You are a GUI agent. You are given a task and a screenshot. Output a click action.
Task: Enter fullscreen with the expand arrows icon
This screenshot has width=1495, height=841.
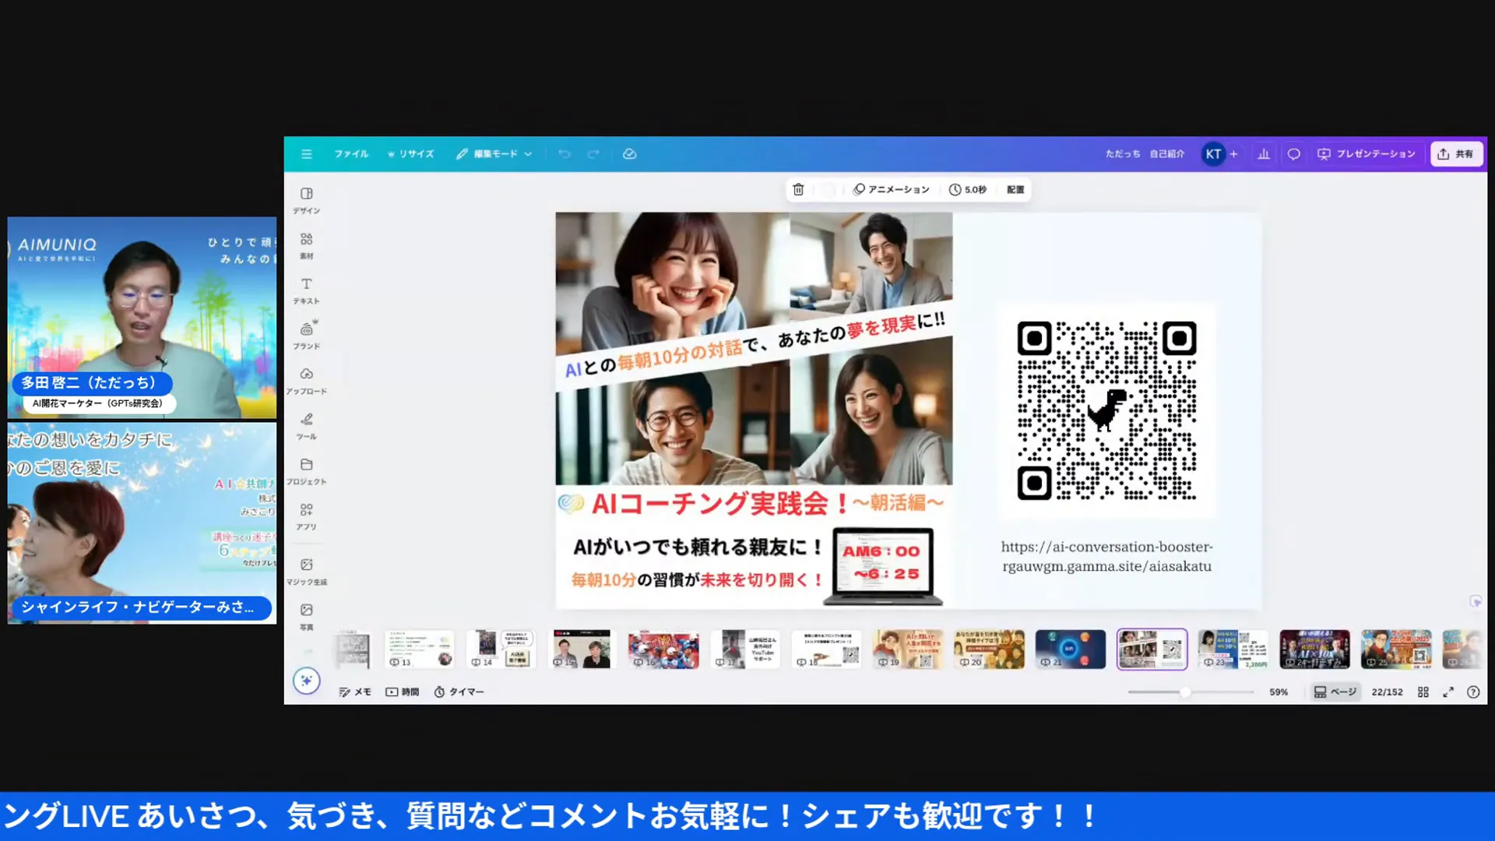(1448, 691)
